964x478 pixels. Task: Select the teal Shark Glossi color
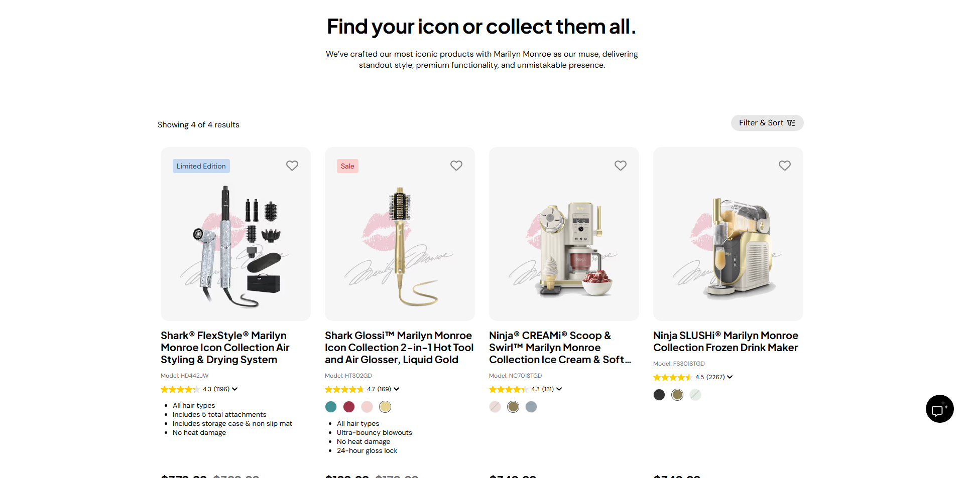point(331,407)
